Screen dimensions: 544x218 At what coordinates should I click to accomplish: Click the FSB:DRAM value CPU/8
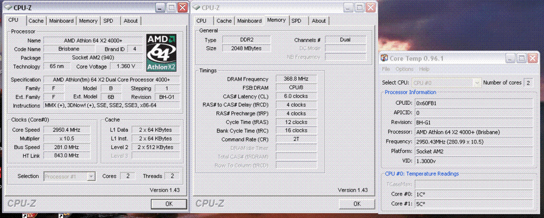pyautogui.click(x=296, y=88)
